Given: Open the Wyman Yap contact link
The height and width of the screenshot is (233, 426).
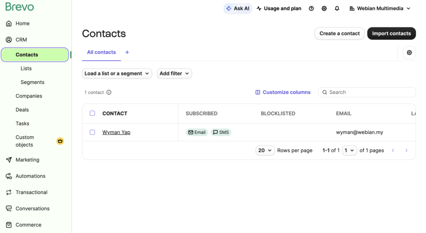Looking at the screenshot, I should [116, 132].
